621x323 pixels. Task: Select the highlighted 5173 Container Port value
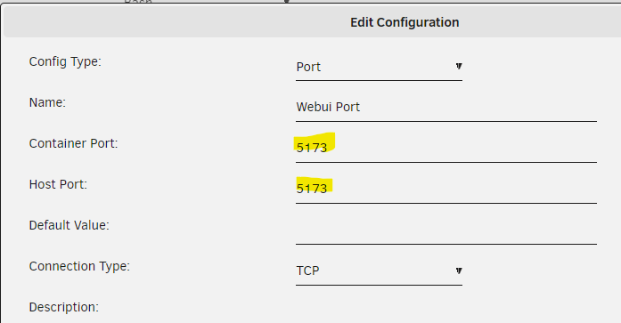pyautogui.click(x=312, y=148)
